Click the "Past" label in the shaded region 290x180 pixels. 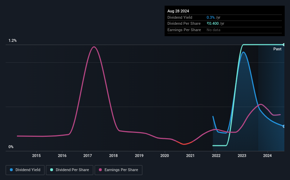coord(277,49)
